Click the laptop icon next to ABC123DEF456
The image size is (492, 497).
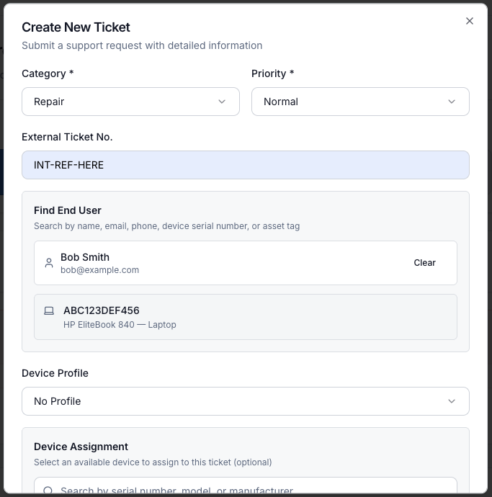tap(49, 310)
